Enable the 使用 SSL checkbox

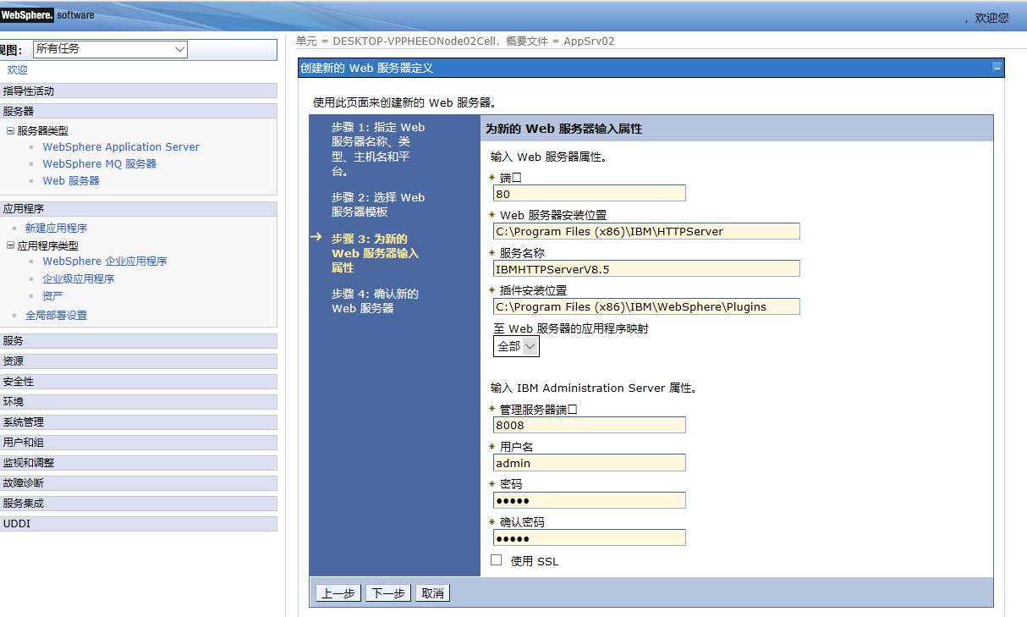[x=496, y=559]
